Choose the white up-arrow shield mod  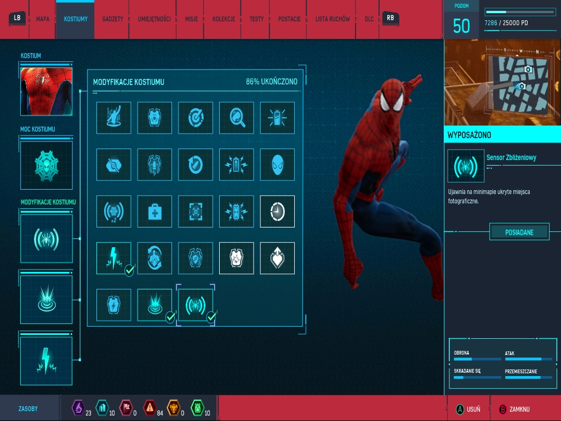pyautogui.click(x=277, y=258)
